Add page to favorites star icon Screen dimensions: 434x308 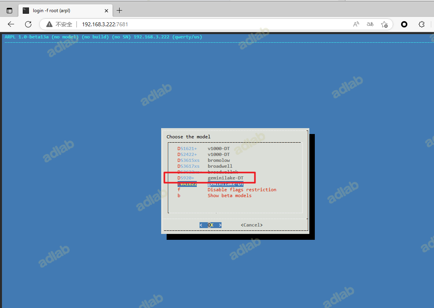[384, 24]
